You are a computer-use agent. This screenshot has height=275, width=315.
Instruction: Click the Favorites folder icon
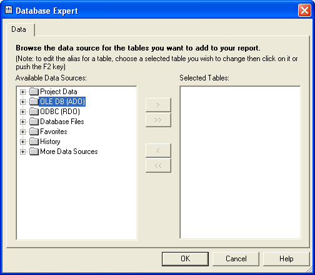[x=34, y=132]
